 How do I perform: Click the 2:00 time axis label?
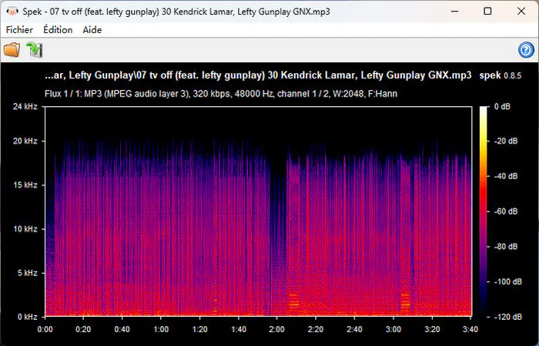click(276, 329)
